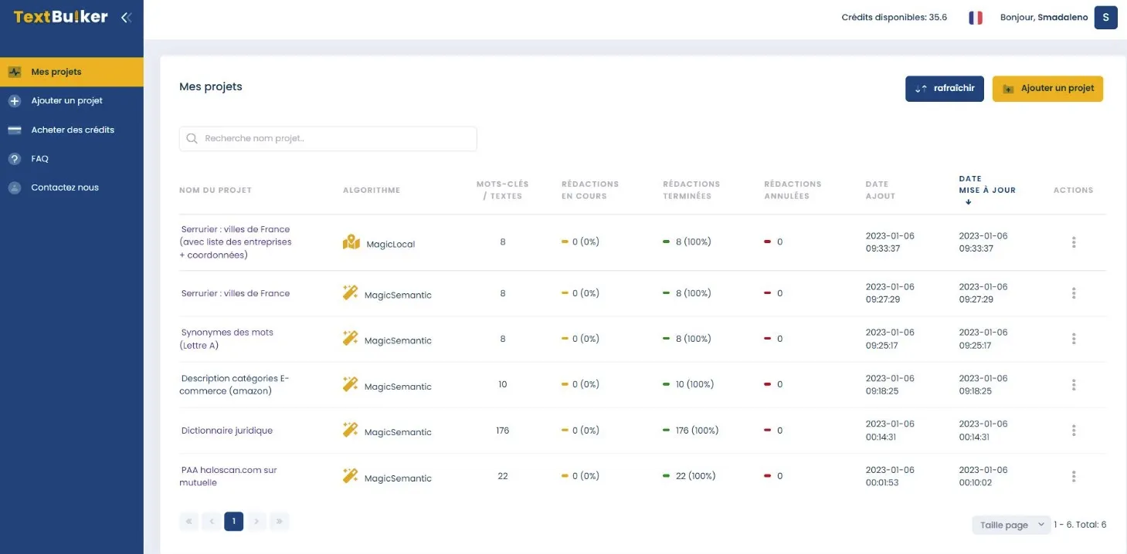Click the French flag language icon
This screenshot has height=554, width=1127.
976,17
